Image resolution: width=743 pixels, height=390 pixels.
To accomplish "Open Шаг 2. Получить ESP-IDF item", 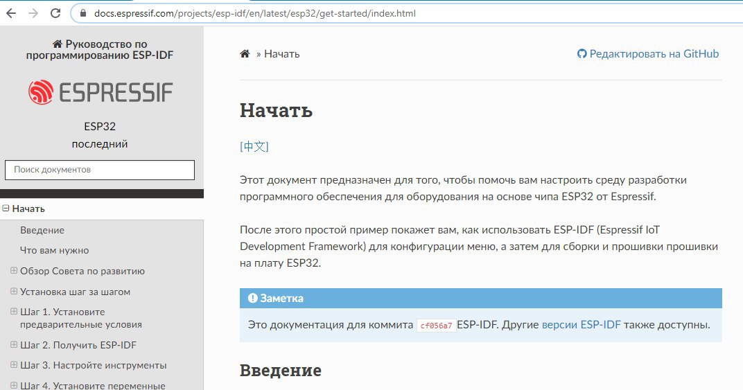I will [78, 345].
